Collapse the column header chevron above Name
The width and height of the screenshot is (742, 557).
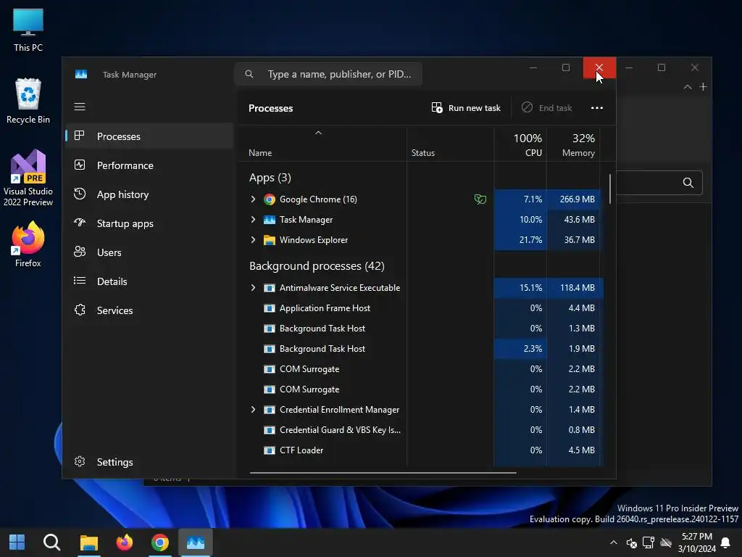[319, 133]
